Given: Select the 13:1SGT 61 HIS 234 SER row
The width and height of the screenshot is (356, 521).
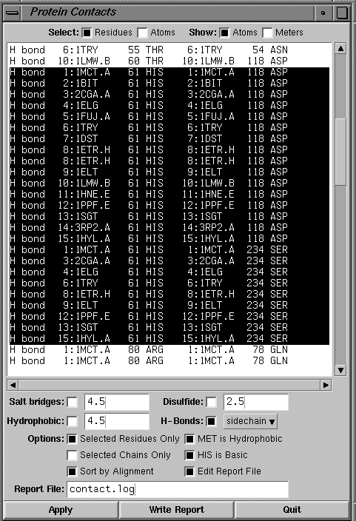Looking at the screenshot, I should [x=169, y=328].
